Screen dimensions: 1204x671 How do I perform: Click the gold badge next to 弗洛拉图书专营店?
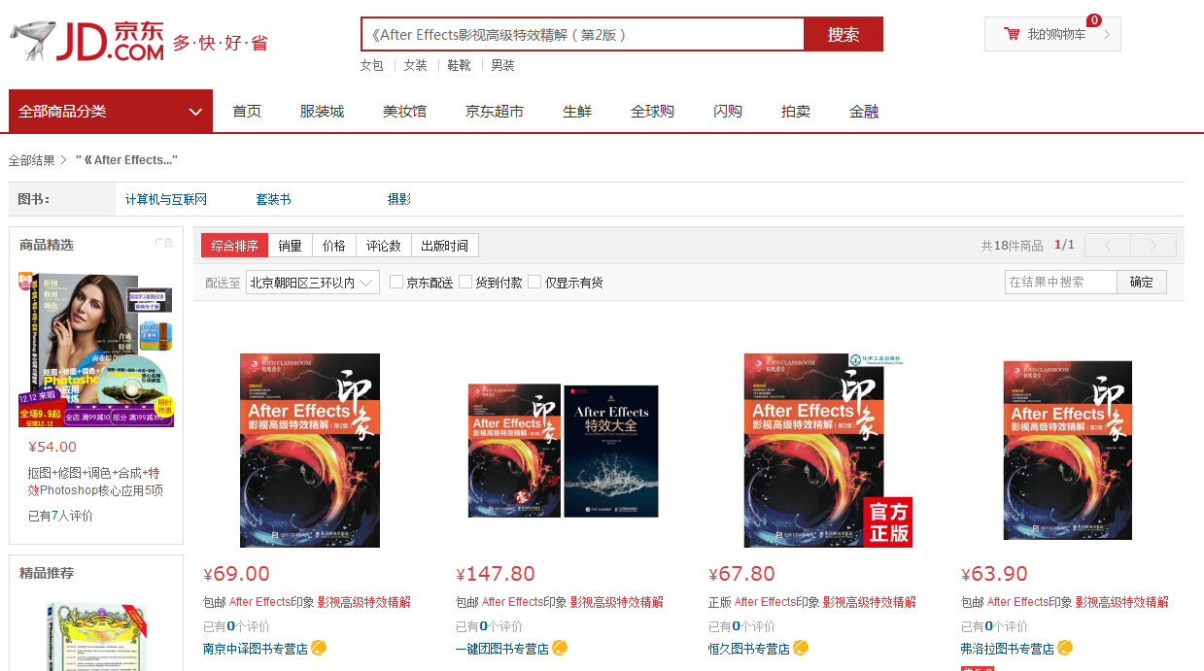[1065, 648]
